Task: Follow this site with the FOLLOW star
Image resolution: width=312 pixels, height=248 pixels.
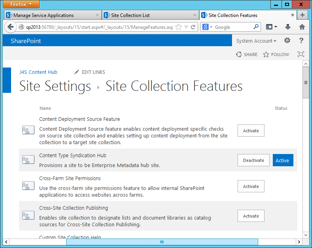Action: pos(276,54)
